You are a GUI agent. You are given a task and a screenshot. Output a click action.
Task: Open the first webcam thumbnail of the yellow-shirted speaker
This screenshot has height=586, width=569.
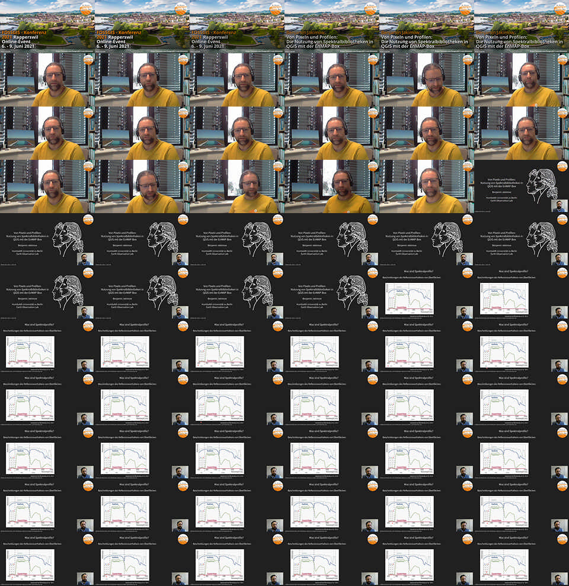pos(47,80)
